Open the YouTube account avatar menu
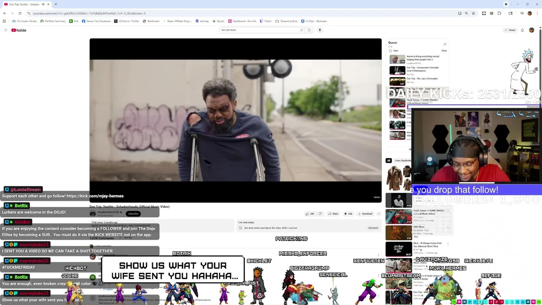Image resolution: width=542 pixels, height=305 pixels. (x=531, y=30)
